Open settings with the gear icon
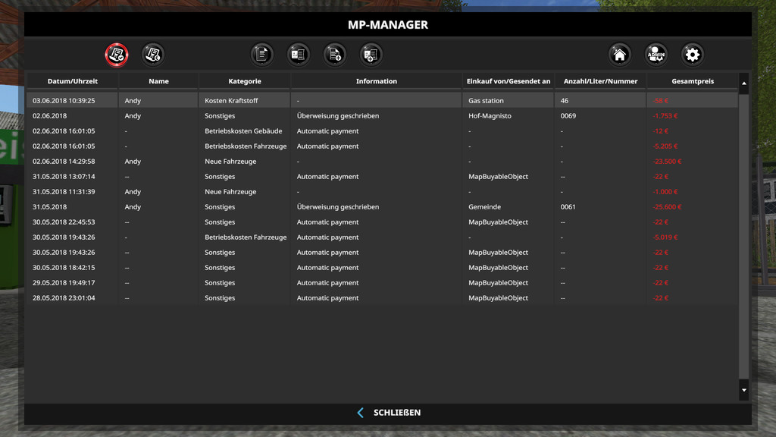This screenshot has height=437, width=776. 692,55
